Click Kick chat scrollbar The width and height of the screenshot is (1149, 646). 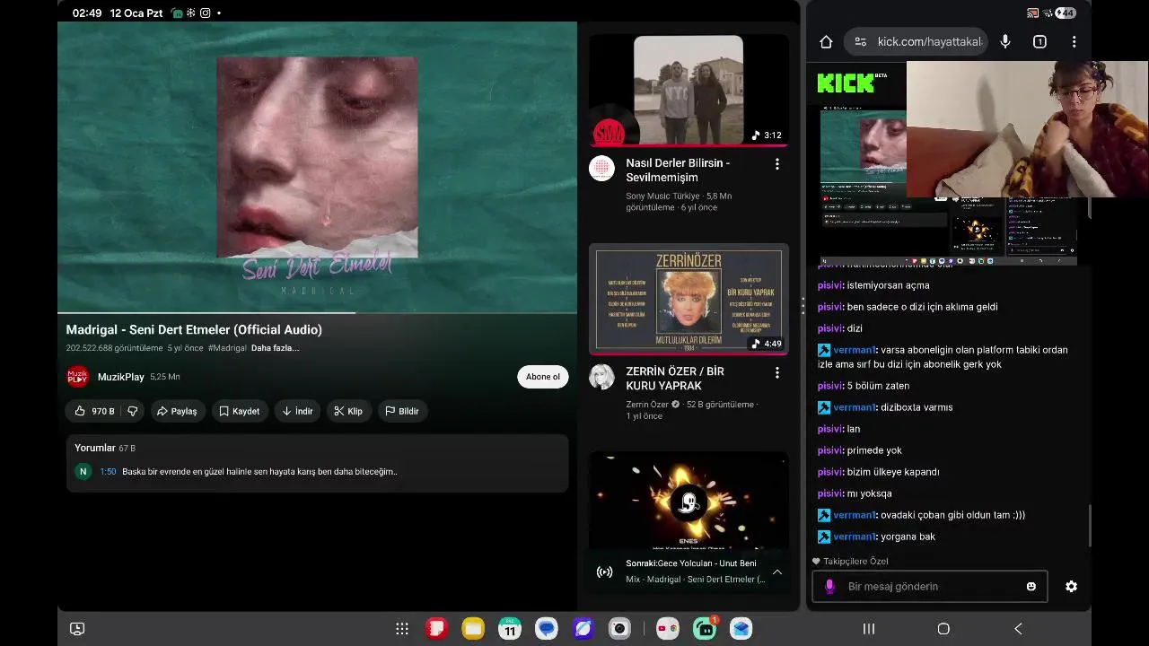(x=1092, y=526)
